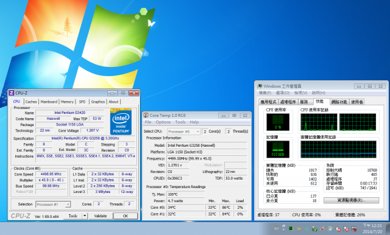Viewport: 390px width, 235px height.
Task: Click the CPU usage 0% gauge in Task Manager
Action: click(278, 122)
